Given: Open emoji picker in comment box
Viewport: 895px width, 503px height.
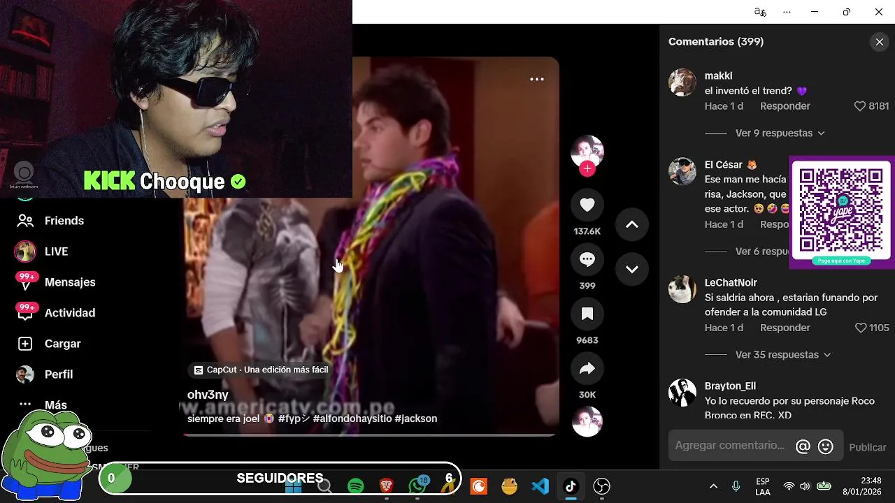Looking at the screenshot, I should 826,446.
